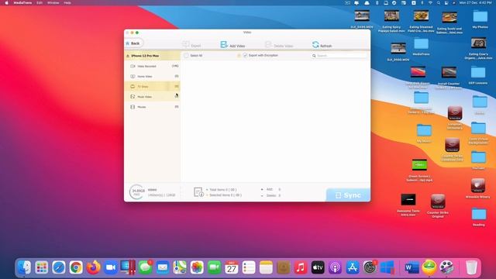Open Music from the Dock
The image size is (496, 279).
click(x=301, y=267)
